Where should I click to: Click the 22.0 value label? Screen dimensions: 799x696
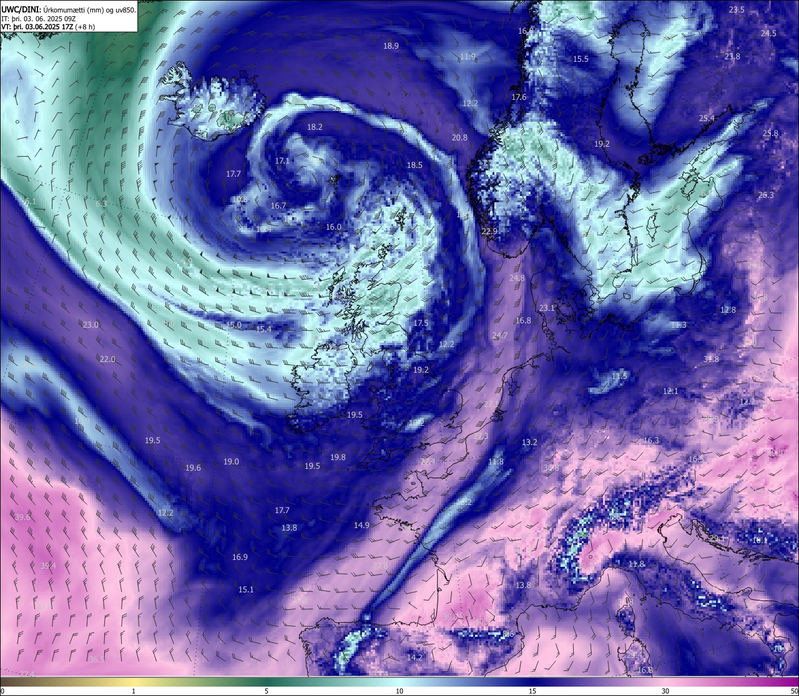[107, 359]
